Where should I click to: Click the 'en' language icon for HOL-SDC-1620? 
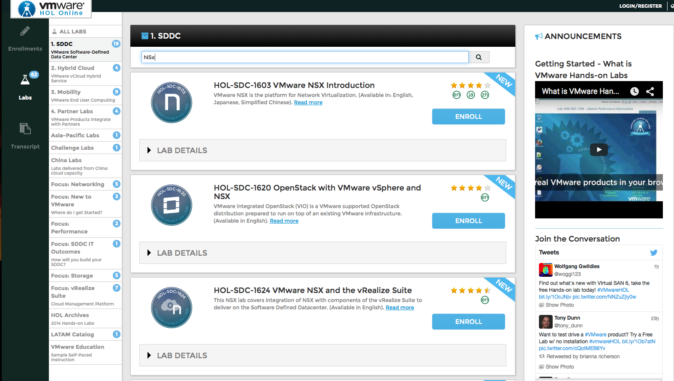coord(485,197)
